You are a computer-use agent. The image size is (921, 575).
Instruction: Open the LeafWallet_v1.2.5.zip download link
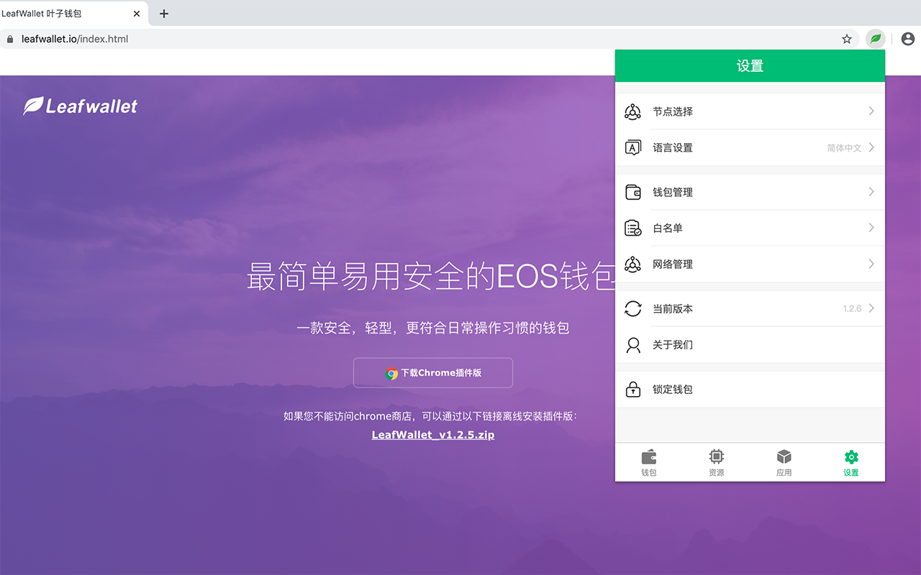(433, 435)
